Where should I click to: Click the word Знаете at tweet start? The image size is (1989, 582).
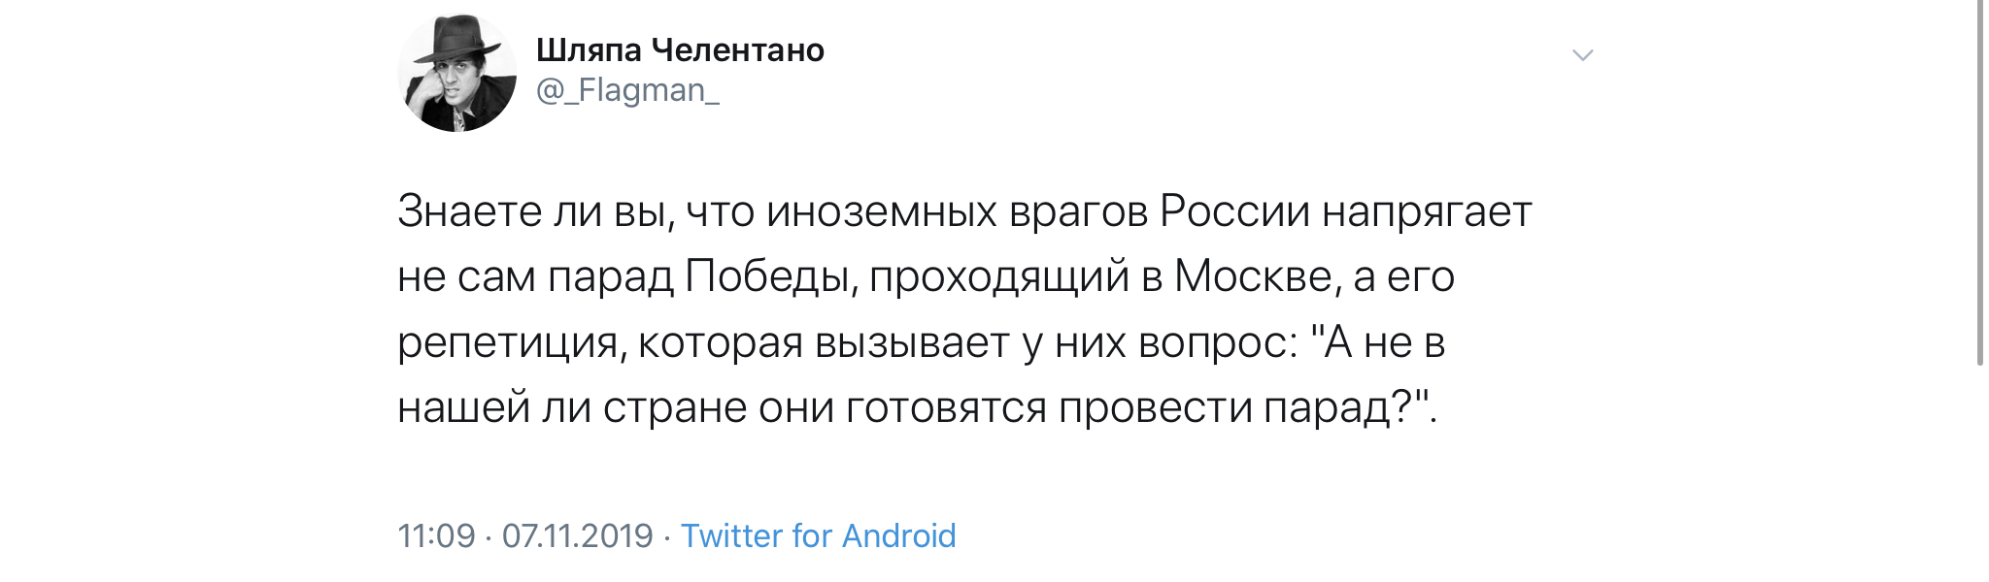click(x=470, y=211)
